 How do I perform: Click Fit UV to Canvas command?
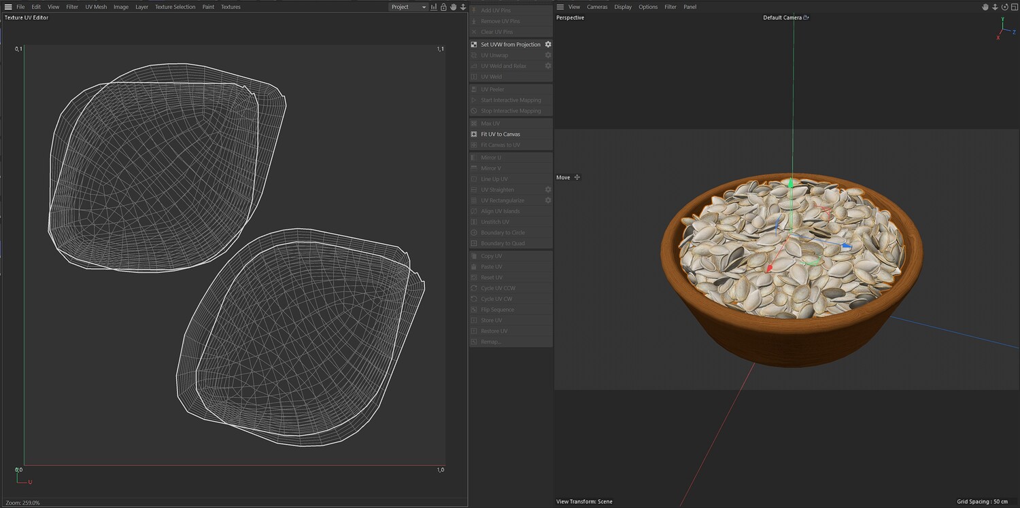pos(500,134)
